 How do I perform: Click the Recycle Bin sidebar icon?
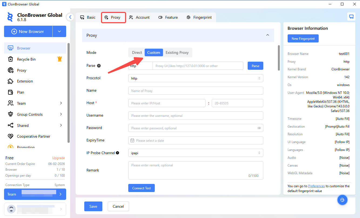pos(11,59)
